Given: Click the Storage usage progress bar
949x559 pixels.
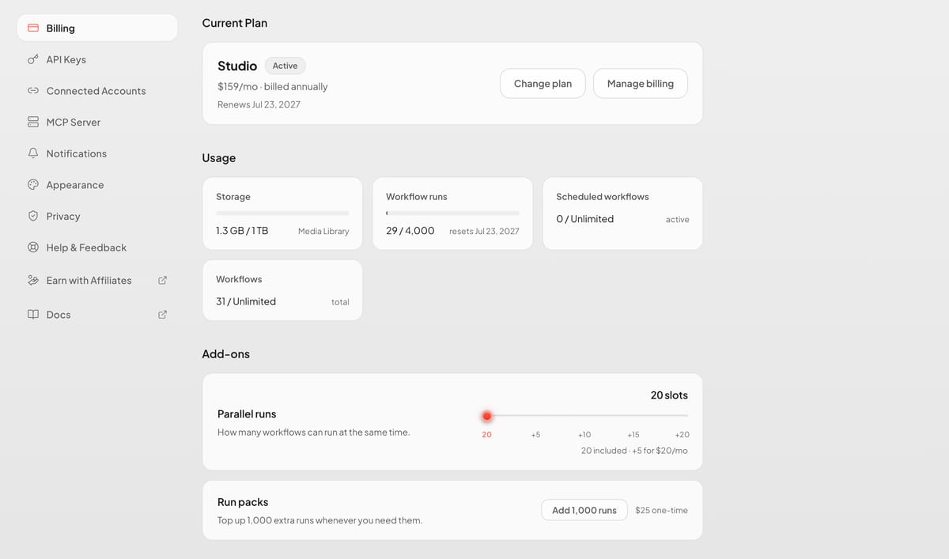Looking at the screenshot, I should (x=282, y=213).
